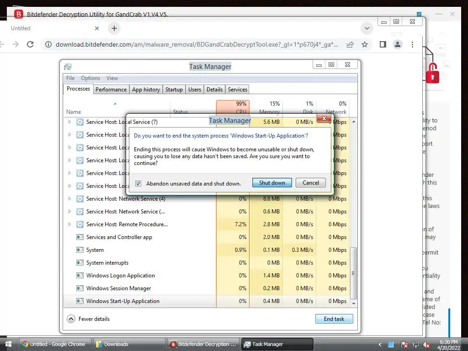Image resolution: width=468 pixels, height=351 pixels.
Task: Click the Services and Controller app icon
Action: pyautogui.click(x=80, y=237)
